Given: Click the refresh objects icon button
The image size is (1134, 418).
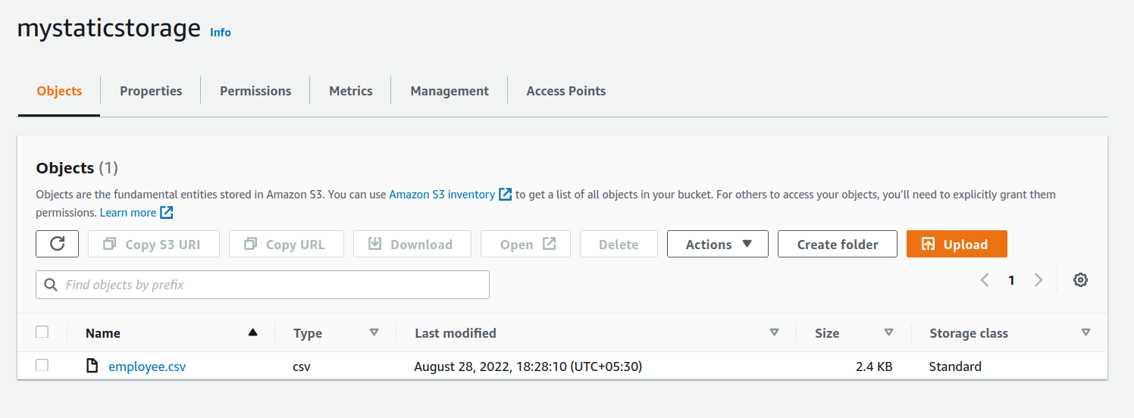Looking at the screenshot, I should [x=57, y=244].
